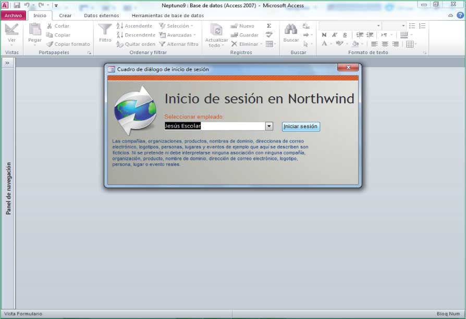Open the Avanzadas filter options dropdown
The width and height of the screenshot is (466, 319).
pyautogui.click(x=178, y=35)
